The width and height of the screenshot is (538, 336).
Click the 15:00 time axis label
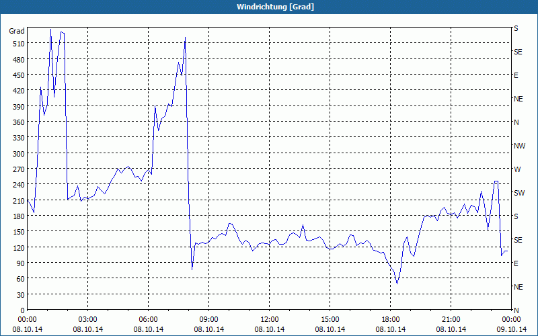(x=330, y=320)
